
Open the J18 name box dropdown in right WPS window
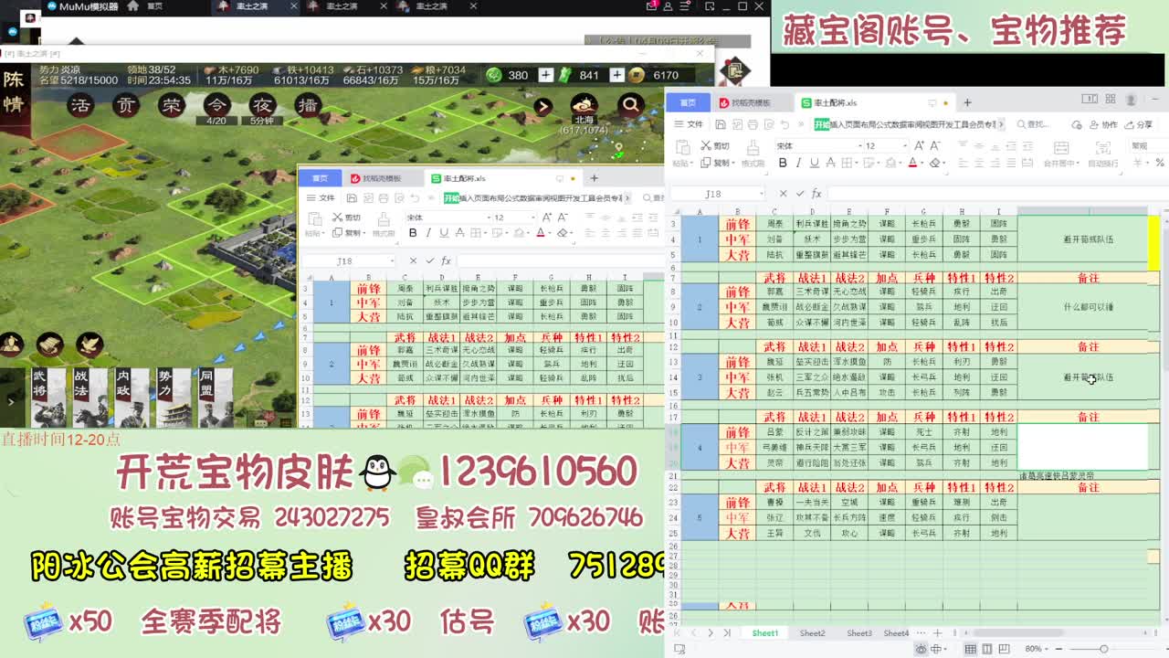761,194
